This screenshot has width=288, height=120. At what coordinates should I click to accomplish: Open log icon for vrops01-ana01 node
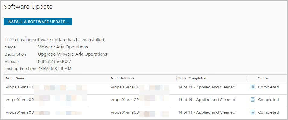click(253, 87)
